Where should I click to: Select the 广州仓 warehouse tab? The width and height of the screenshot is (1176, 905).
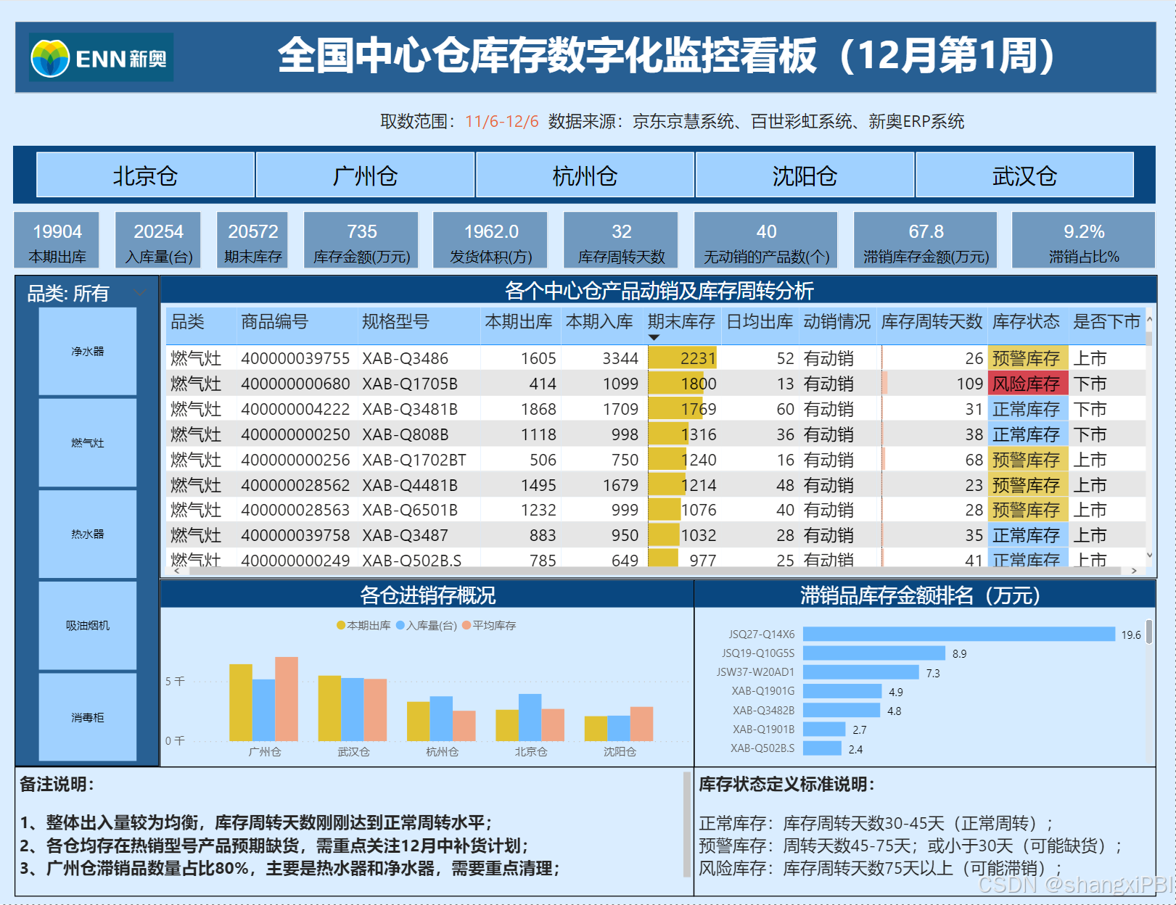pyautogui.click(x=365, y=175)
